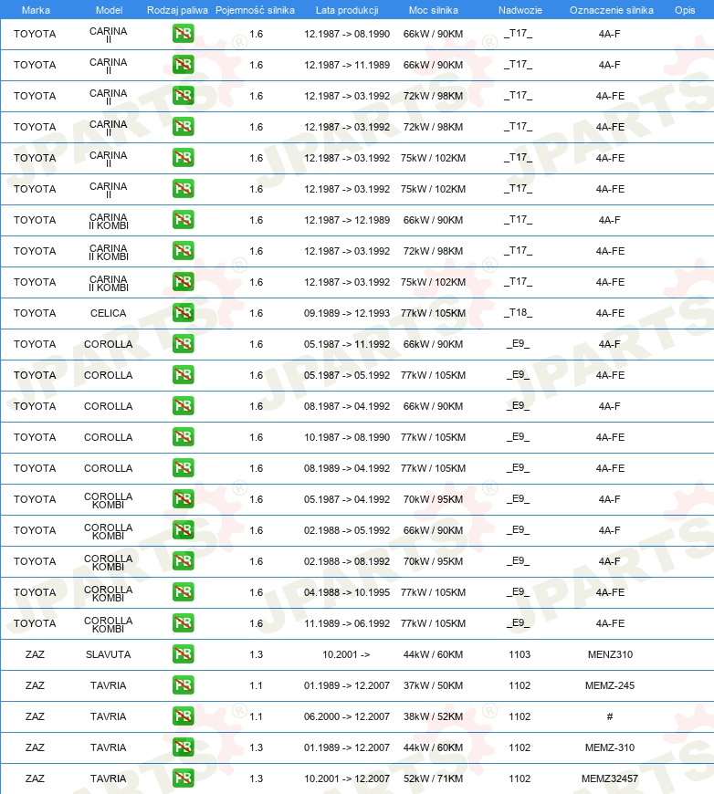Click the 37kW / 50KM power value
714x794 pixels.
coord(433,685)
